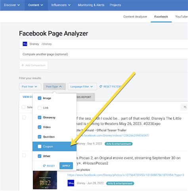Click the reset filters refresh icon

tap(101, 86)
